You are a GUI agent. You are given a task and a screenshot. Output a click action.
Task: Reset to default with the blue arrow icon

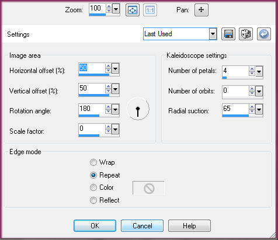(264, 34)
